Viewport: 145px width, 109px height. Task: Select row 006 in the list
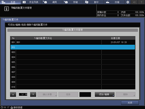(73, 67)
